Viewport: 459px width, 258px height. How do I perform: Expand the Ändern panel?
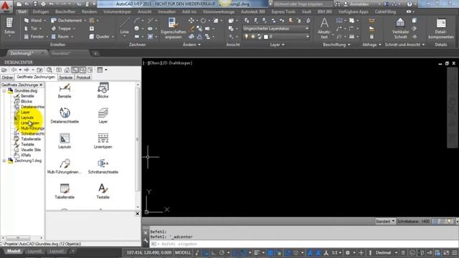click(x=191, y=44)
